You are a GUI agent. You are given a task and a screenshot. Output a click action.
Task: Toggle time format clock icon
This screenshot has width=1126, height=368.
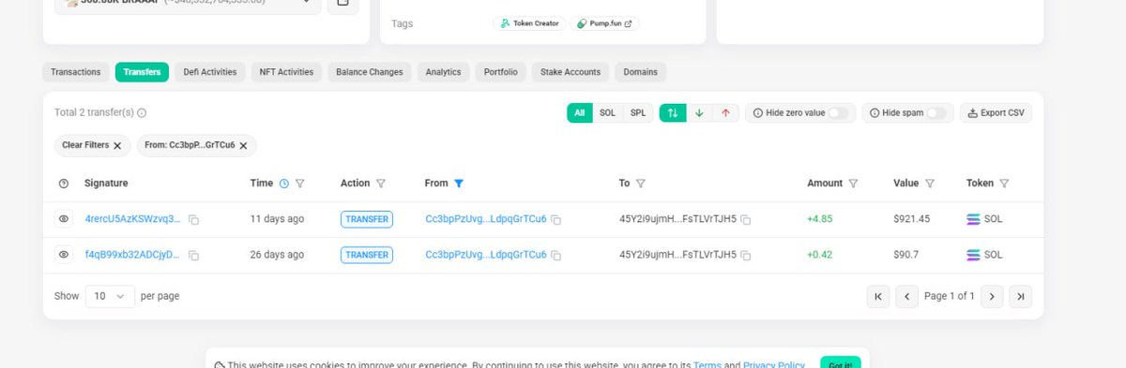click(x=284, y=184)
